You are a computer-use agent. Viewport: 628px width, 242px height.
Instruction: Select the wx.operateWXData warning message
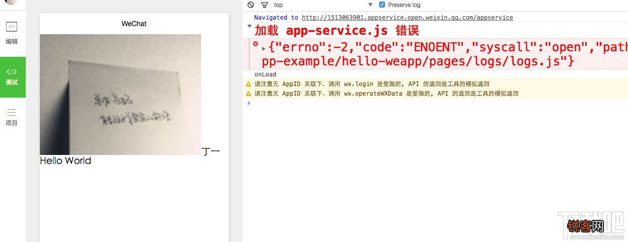click(386, 94)
